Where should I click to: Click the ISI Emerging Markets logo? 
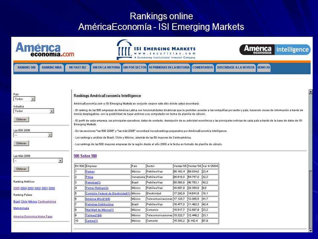[156, 49]
